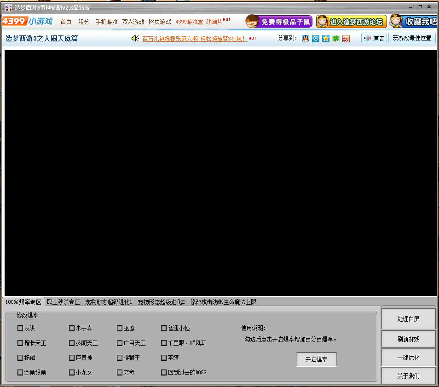The height and width of the screenshot is (387, 439).
Task: Share the game to Sina Weibo
Action: [347, 39]
